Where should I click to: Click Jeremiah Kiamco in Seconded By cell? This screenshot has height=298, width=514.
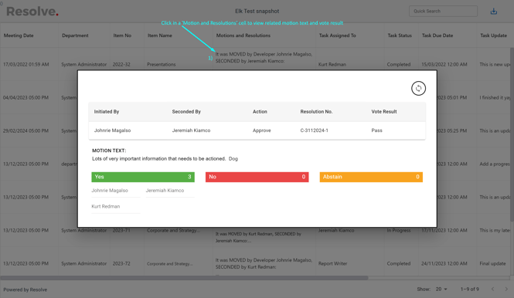coord(191,130)
